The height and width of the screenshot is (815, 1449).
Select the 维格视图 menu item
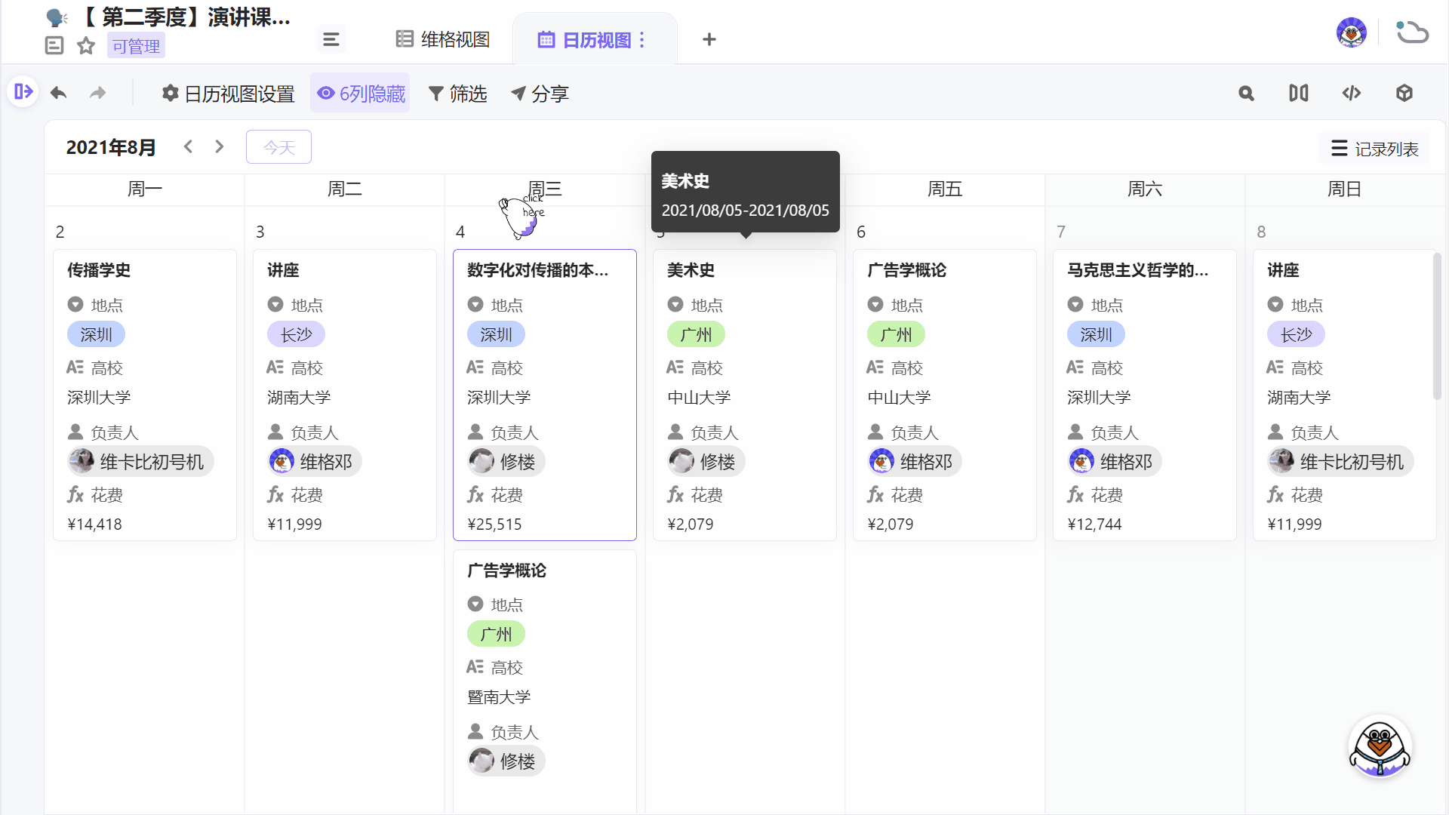tap(443, 40)
